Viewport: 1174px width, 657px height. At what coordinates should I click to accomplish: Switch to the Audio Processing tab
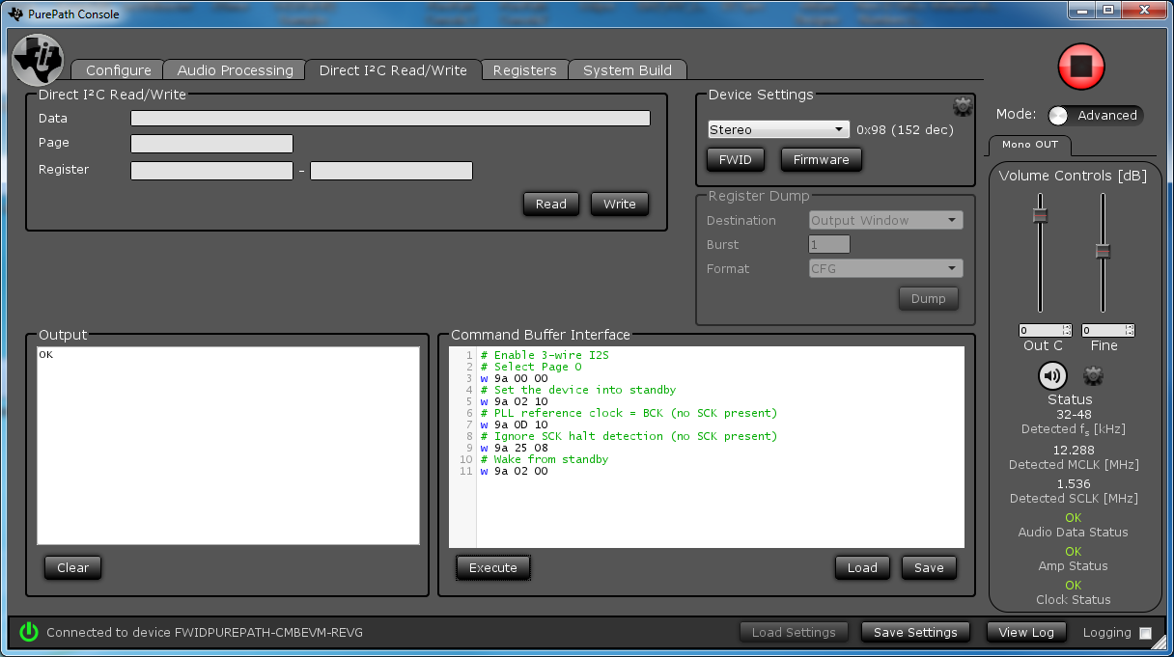pos(235,70)
